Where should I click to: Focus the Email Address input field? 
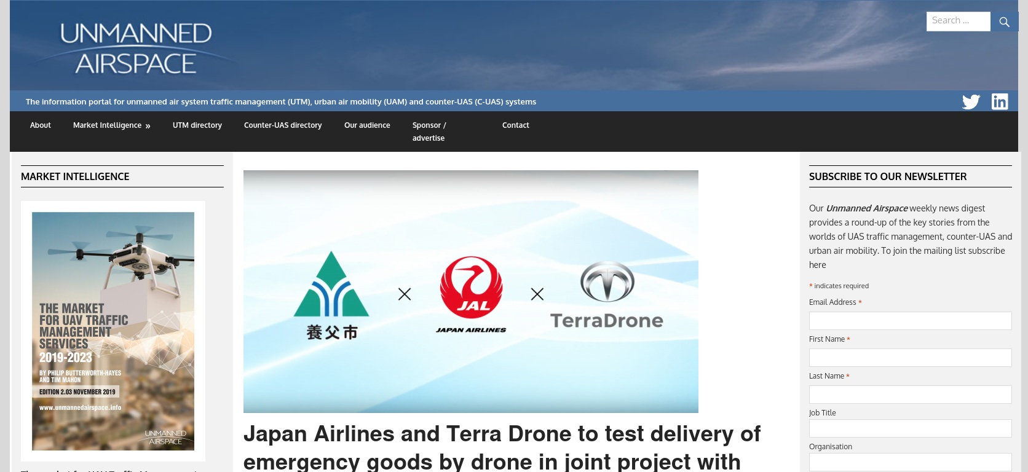910,321
